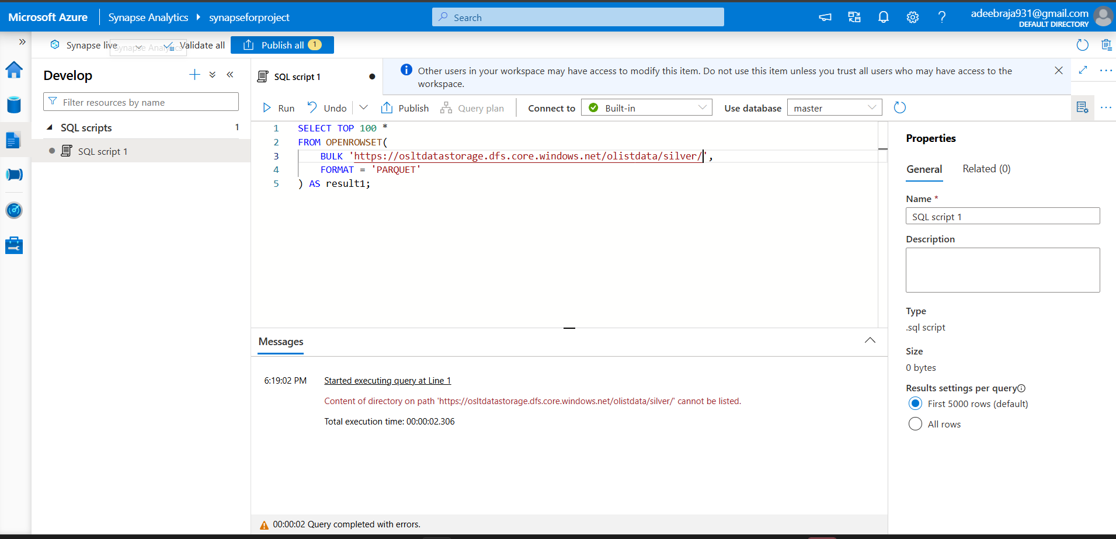This screenshot has width=1116, height=539.
Task: Open the Home hub icon
Action: click(x=14, y=70)
